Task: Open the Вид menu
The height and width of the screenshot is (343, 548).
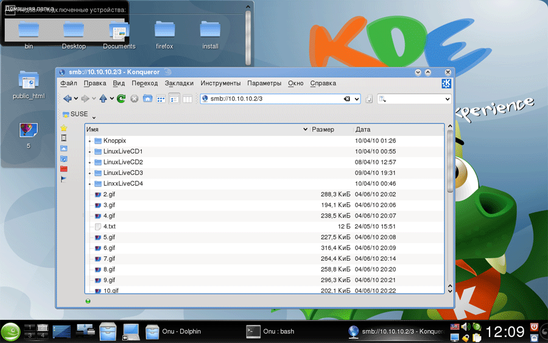Action: pos(119,83)
